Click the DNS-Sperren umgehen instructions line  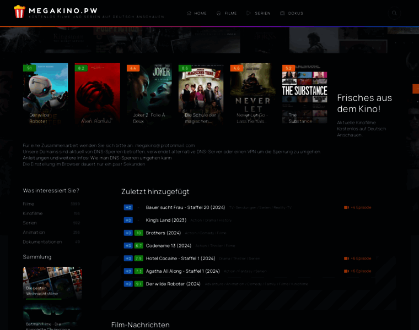click(x=97, y=158)
